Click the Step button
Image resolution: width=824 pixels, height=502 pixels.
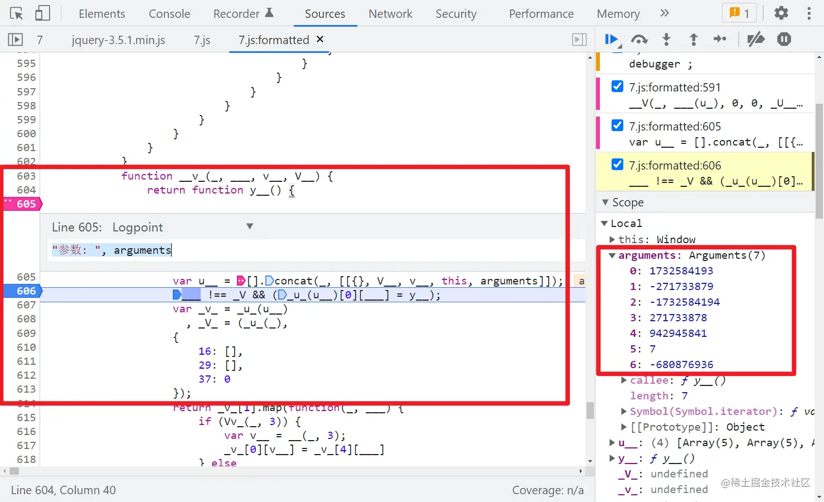720,39
